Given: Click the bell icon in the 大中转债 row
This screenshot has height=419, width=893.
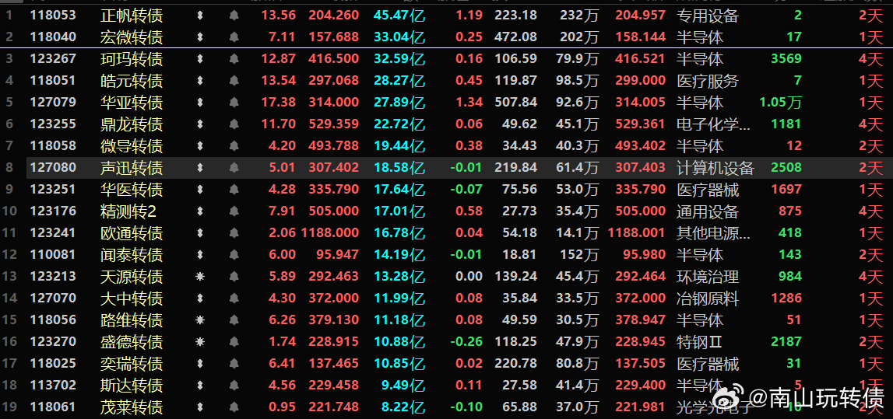Looking at the screenshot, I should [x=234, y=299].
